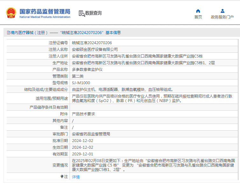Click the national emblem logo

click(x=11, y=13)
